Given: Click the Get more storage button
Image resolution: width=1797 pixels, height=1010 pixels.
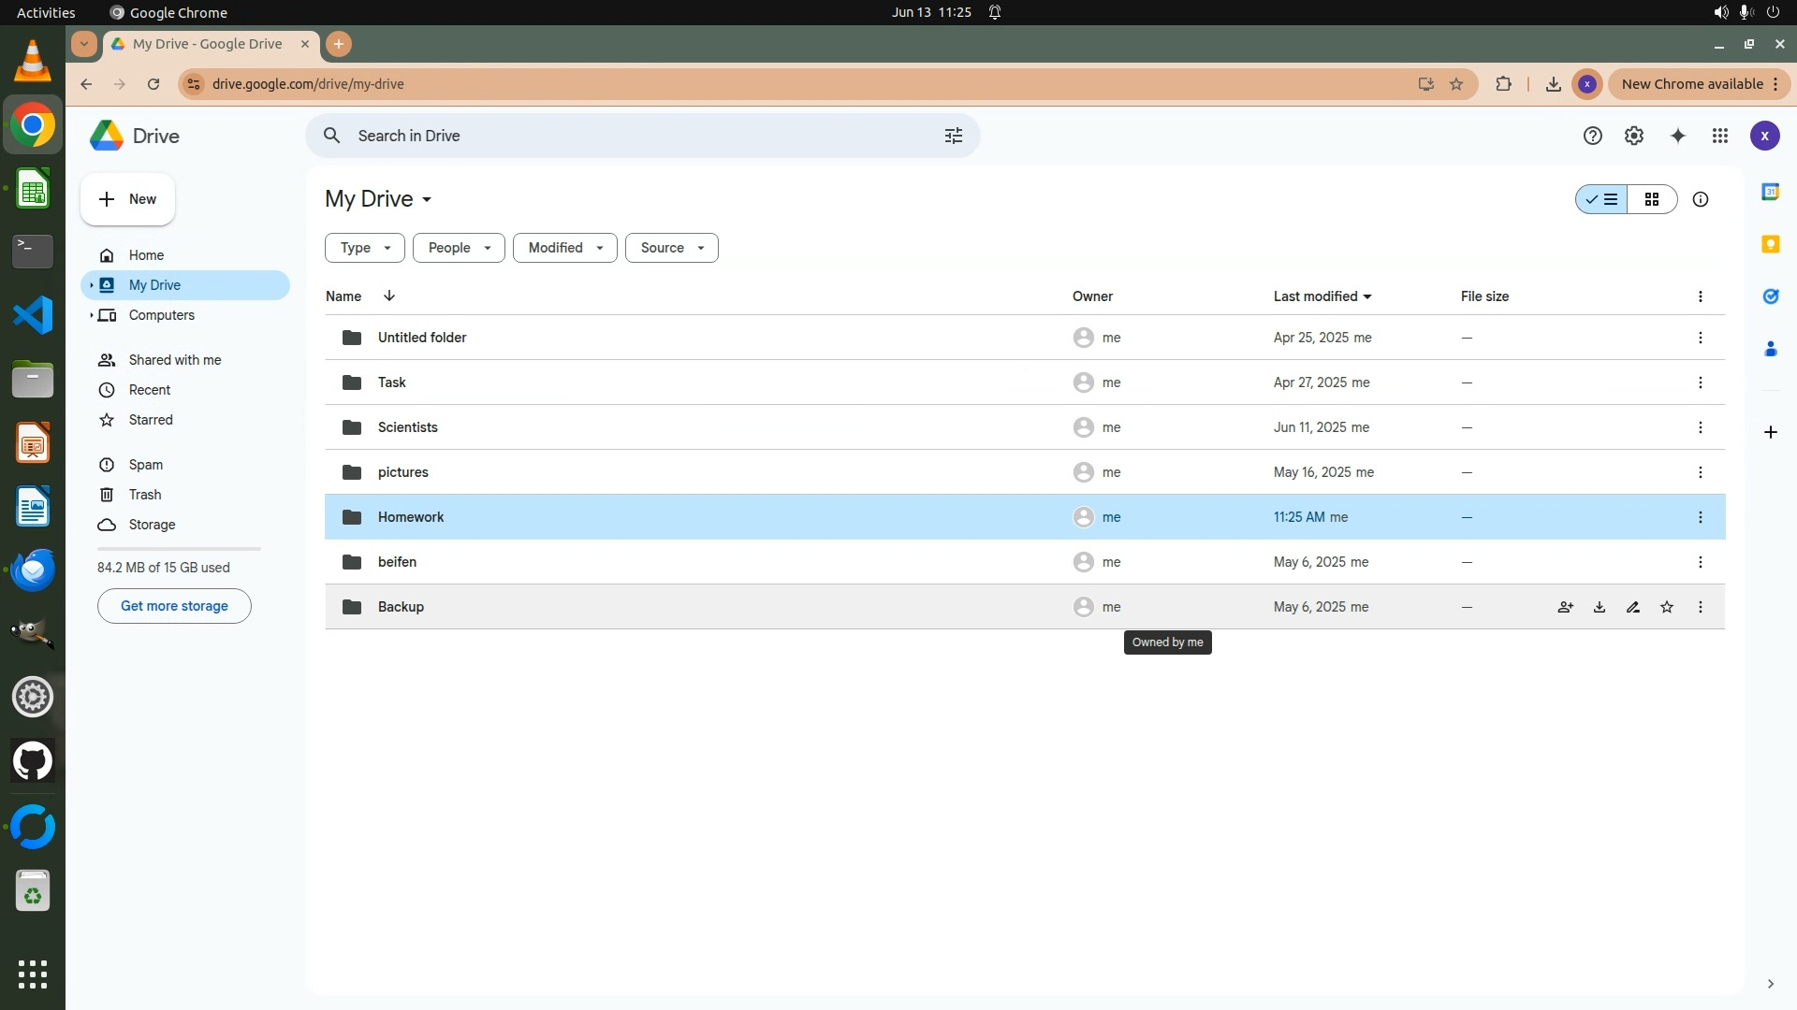Looking at the screenshot, I should pyautogui.click(x=174, y=606).
